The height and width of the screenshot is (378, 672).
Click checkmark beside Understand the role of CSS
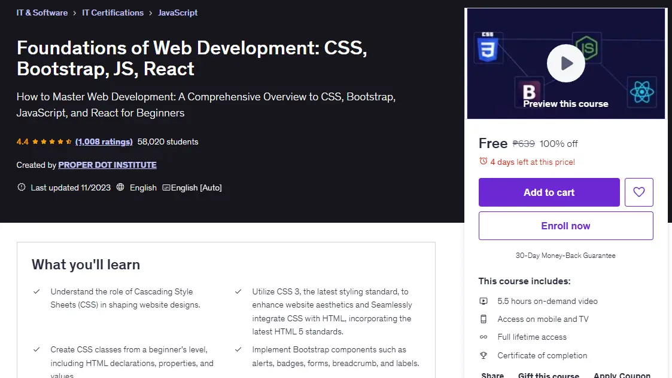(x=37, y=291)
